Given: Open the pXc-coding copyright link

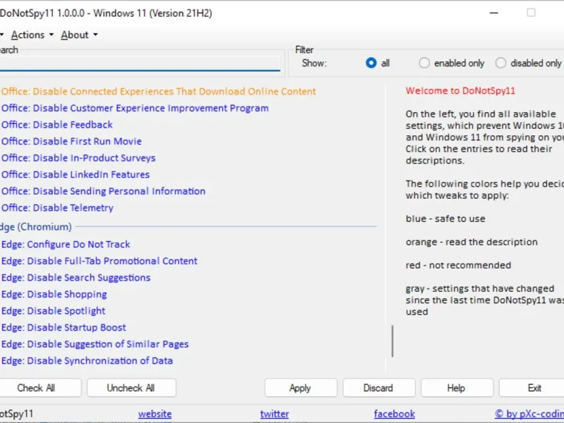Looking at the screenshot, I should coord(529,414).
